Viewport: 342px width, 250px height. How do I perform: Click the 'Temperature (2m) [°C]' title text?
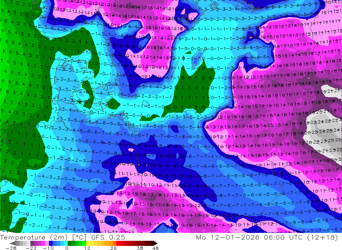coord(43,237)
